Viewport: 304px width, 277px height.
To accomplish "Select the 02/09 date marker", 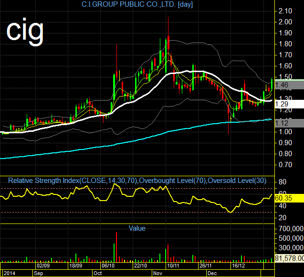I will (43, 266).
